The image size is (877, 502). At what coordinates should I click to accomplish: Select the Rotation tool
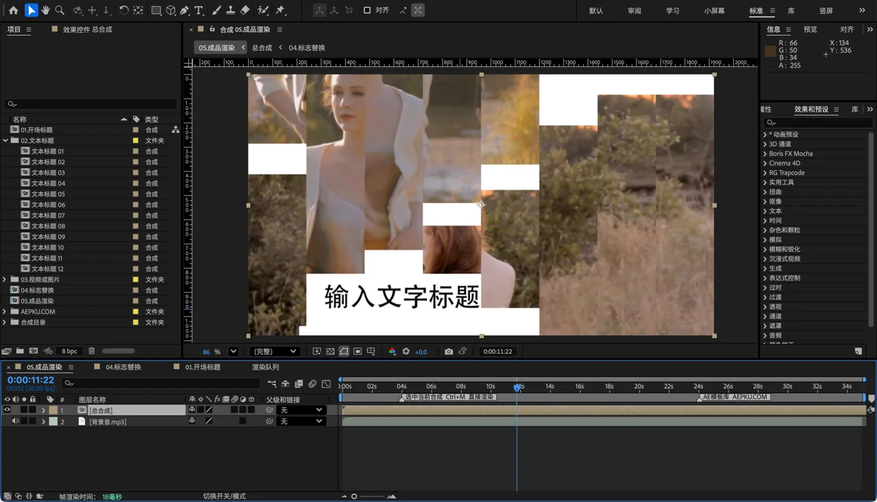123,10
